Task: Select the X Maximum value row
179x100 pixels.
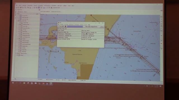Action: 69,34
